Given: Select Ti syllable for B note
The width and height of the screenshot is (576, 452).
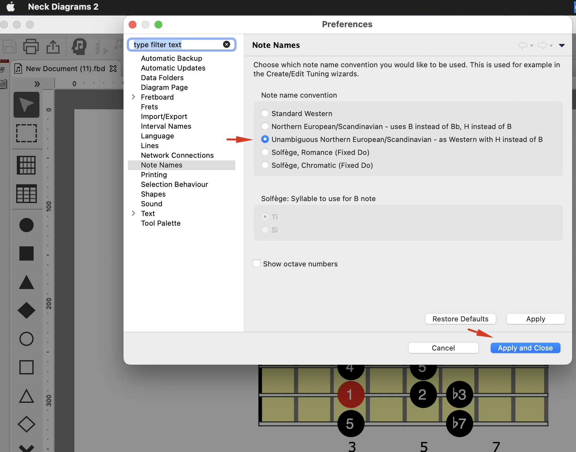Looking at the screenshot, I should (x=265, y=217).
